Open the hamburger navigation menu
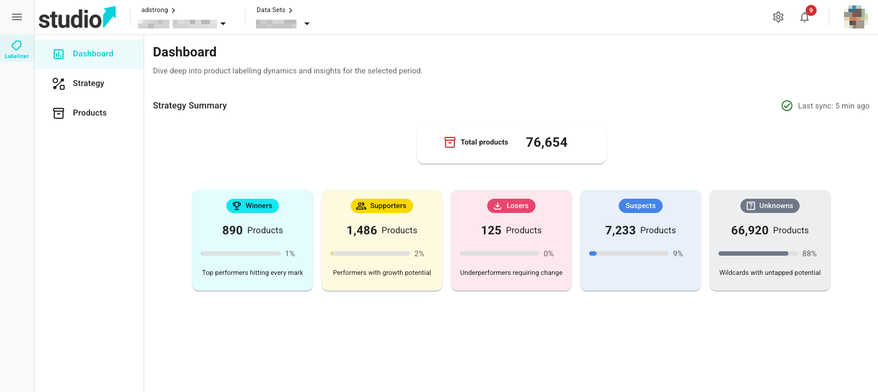878x392 pixels. click(17, 17)
